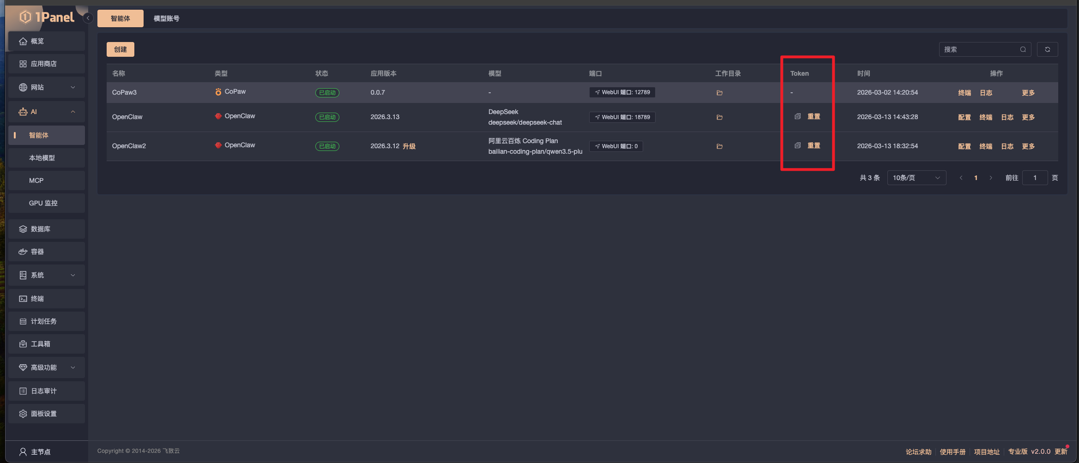The height and width of the screenshot is (463, 1079).
Task: Focus the 前往 page number input field
Action: click(1035, 178)
